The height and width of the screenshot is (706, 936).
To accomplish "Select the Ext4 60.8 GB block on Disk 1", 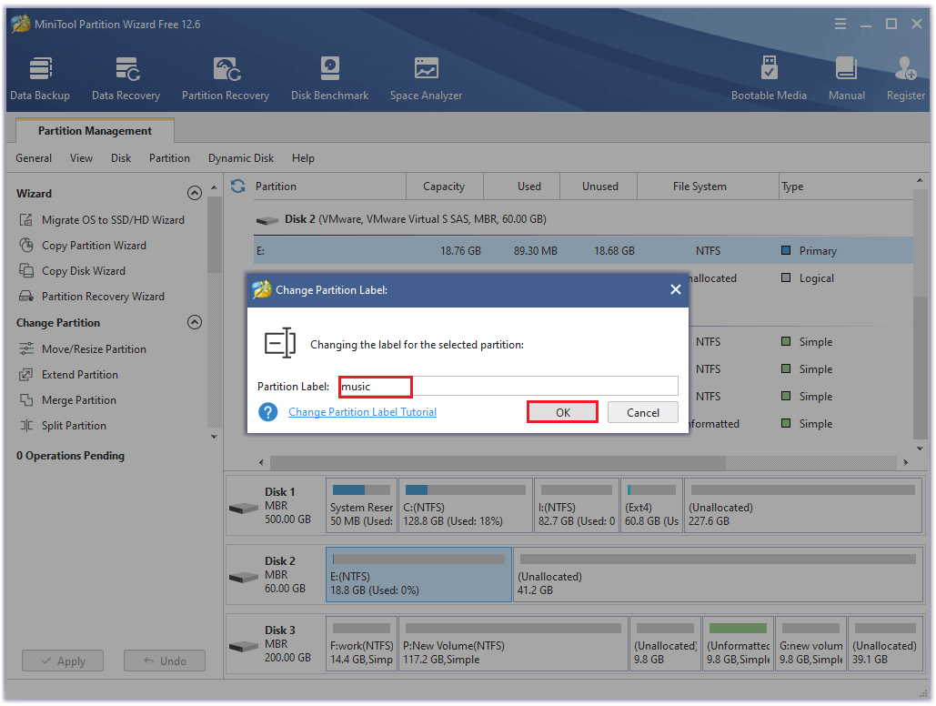I will pyautogui.click(x=652, y=505).
